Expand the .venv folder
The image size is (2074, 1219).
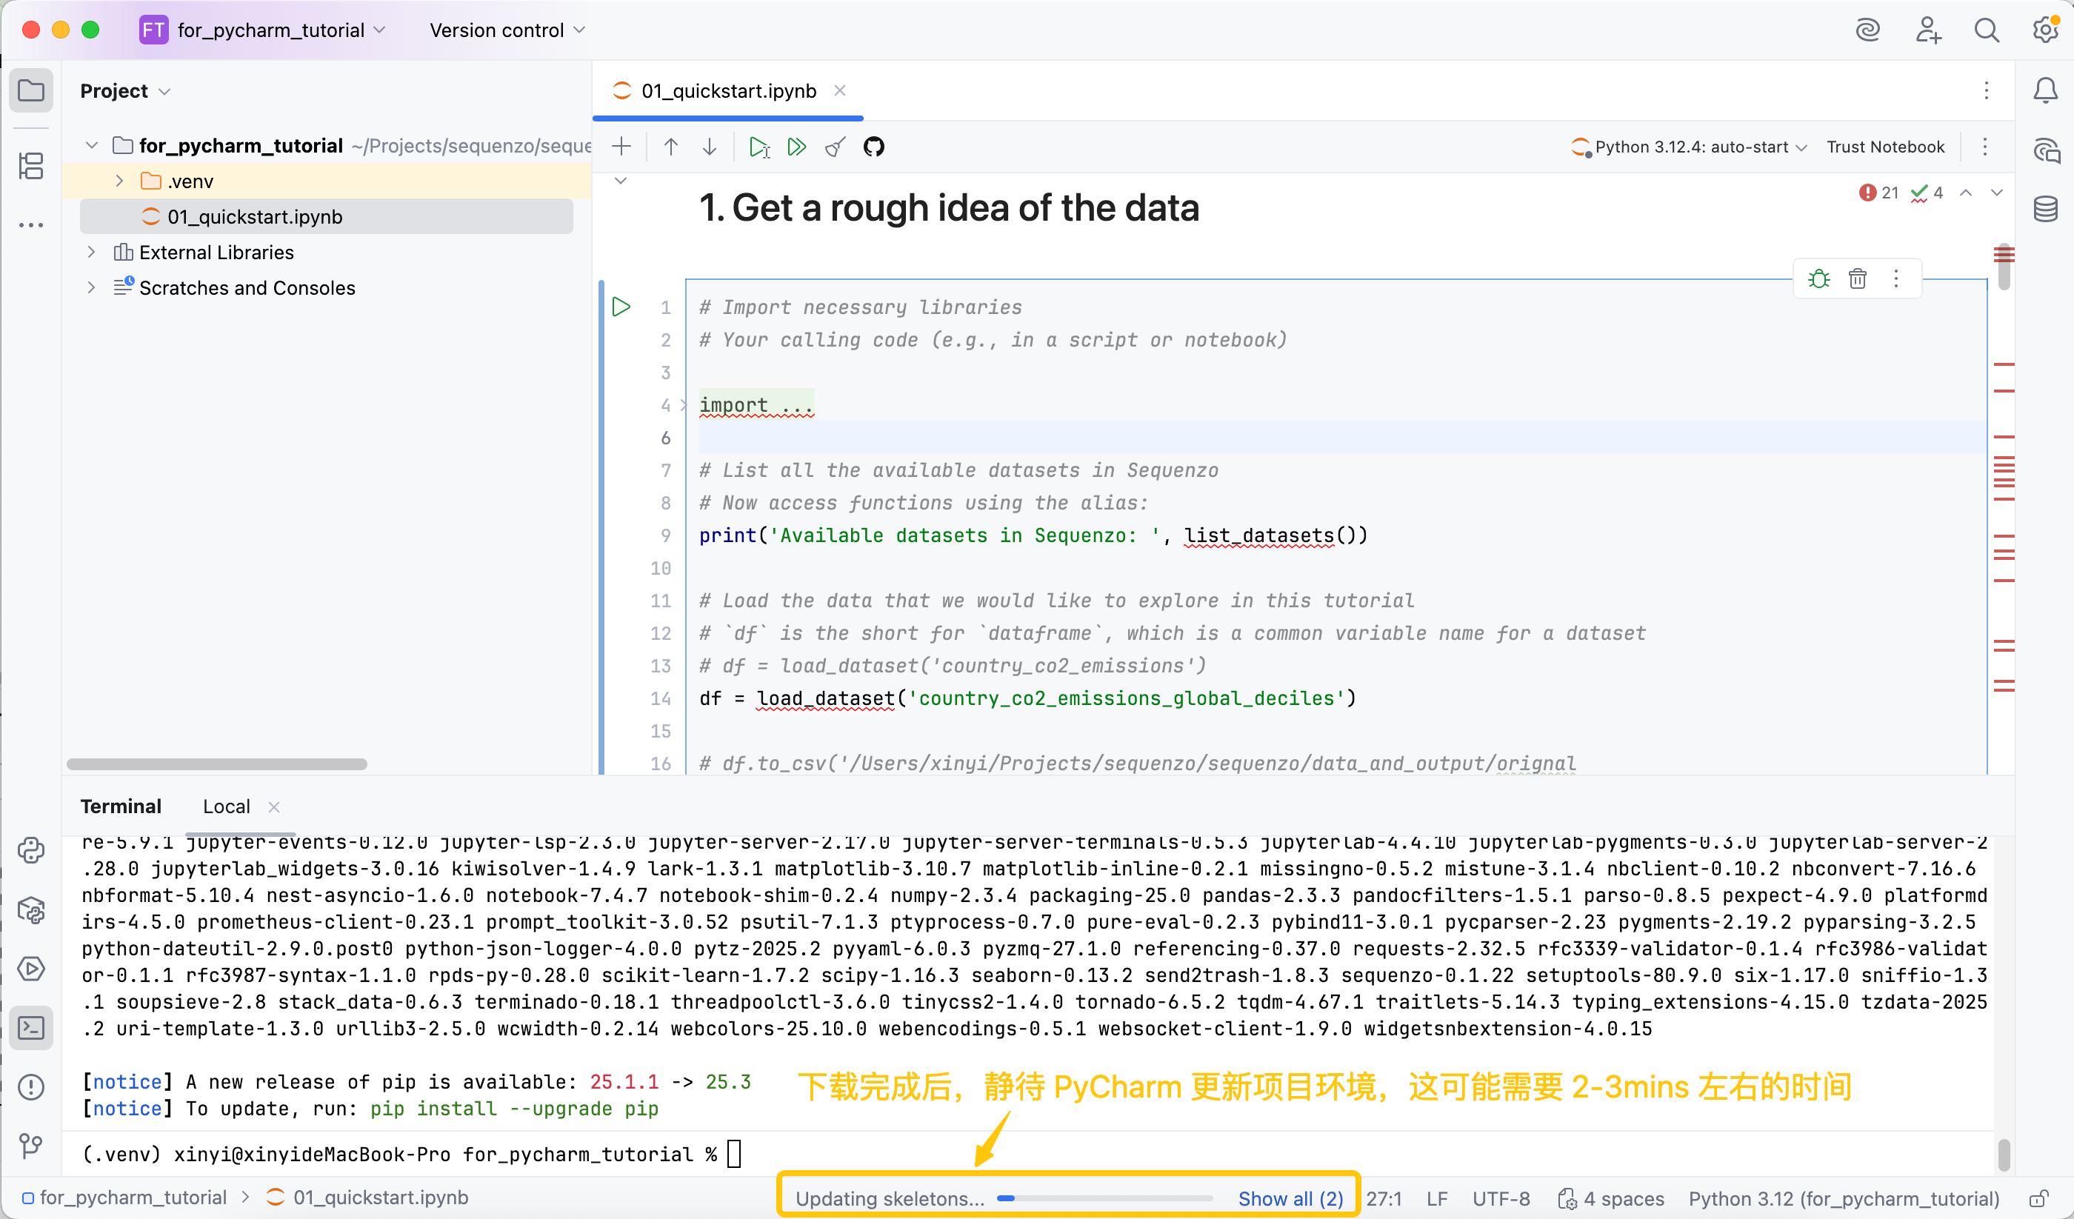point(119,181)
